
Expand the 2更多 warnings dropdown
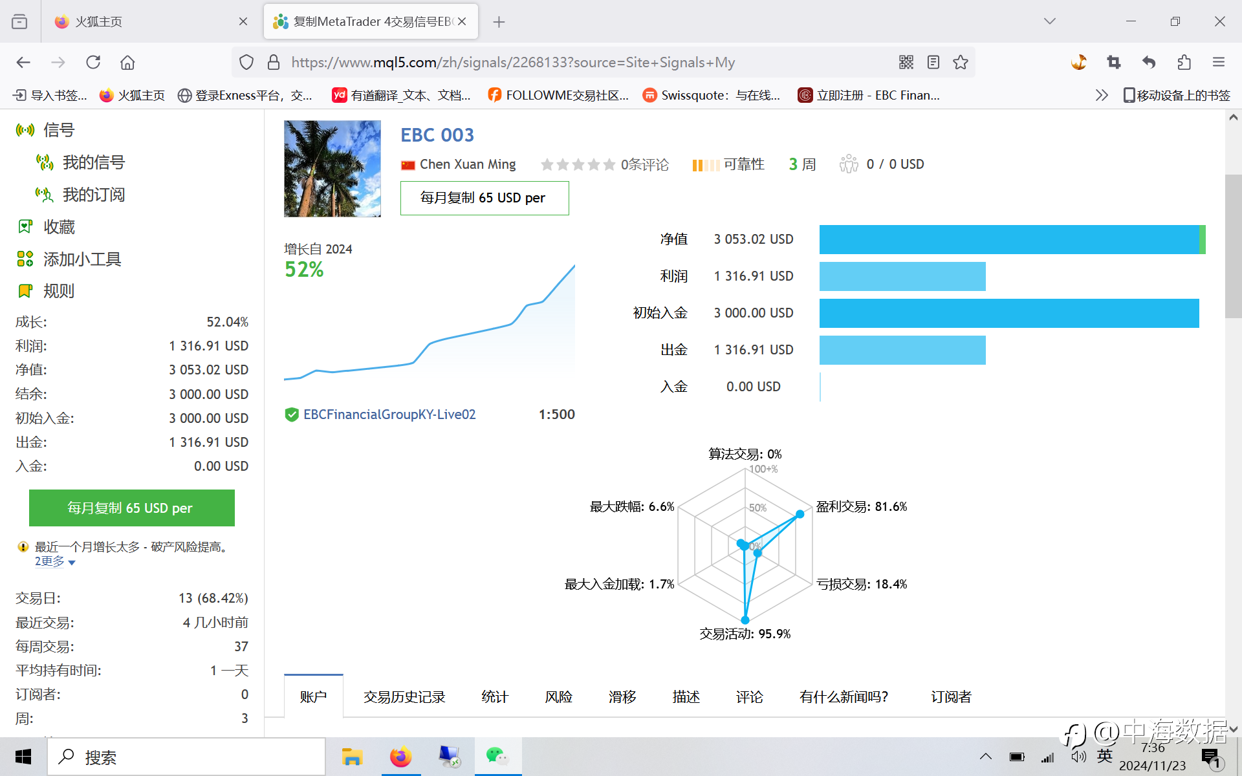tap(55, 562)
